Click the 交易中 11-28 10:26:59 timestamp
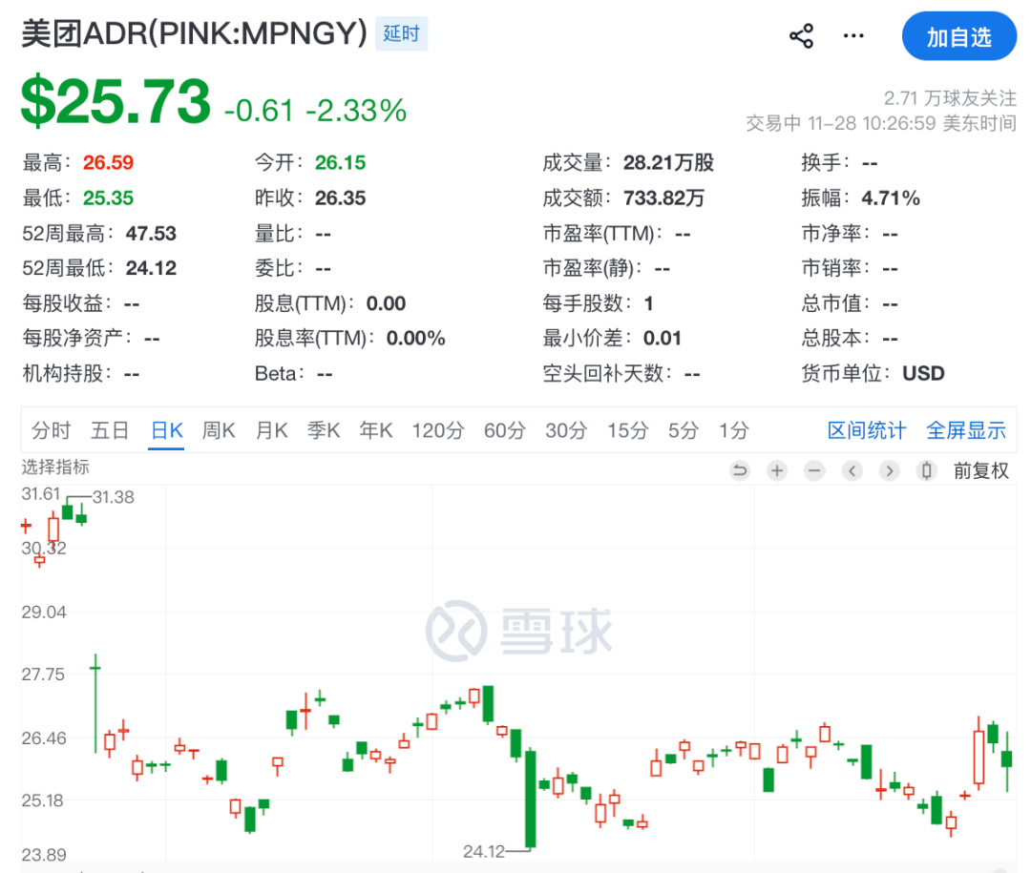Screen dimensions: 1031x873 click(881, 123)
